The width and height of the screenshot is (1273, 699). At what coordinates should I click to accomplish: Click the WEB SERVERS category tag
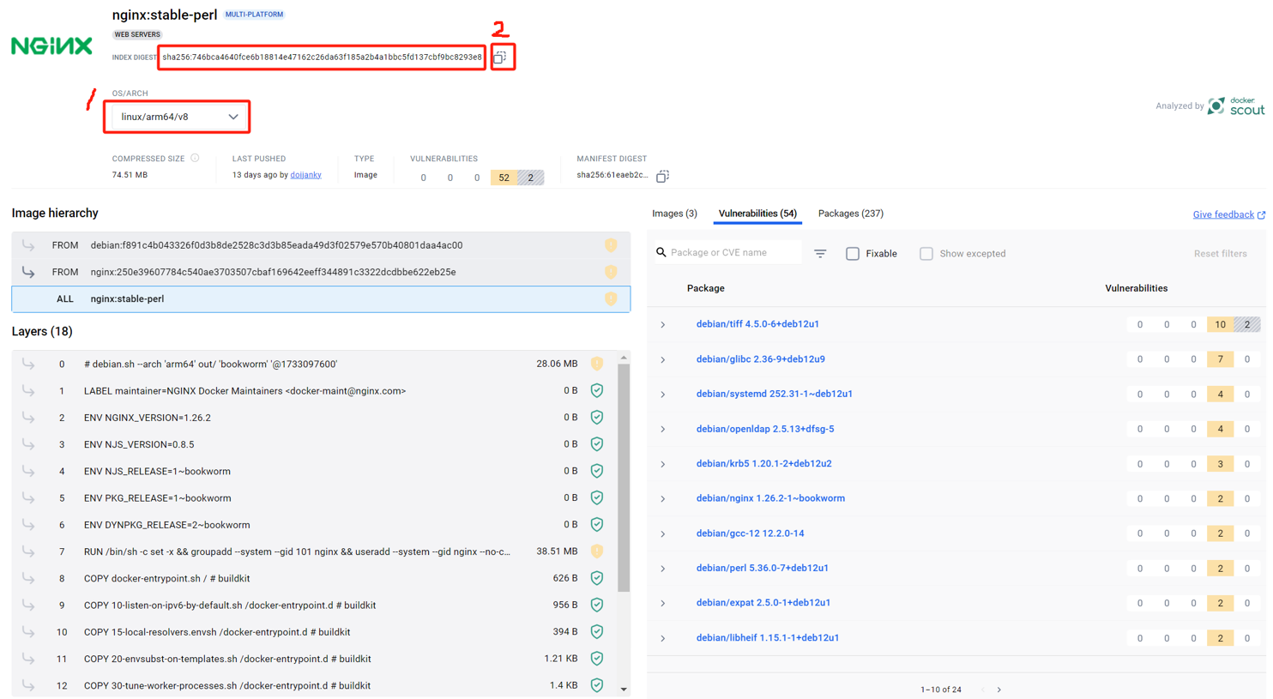(137, 34)
